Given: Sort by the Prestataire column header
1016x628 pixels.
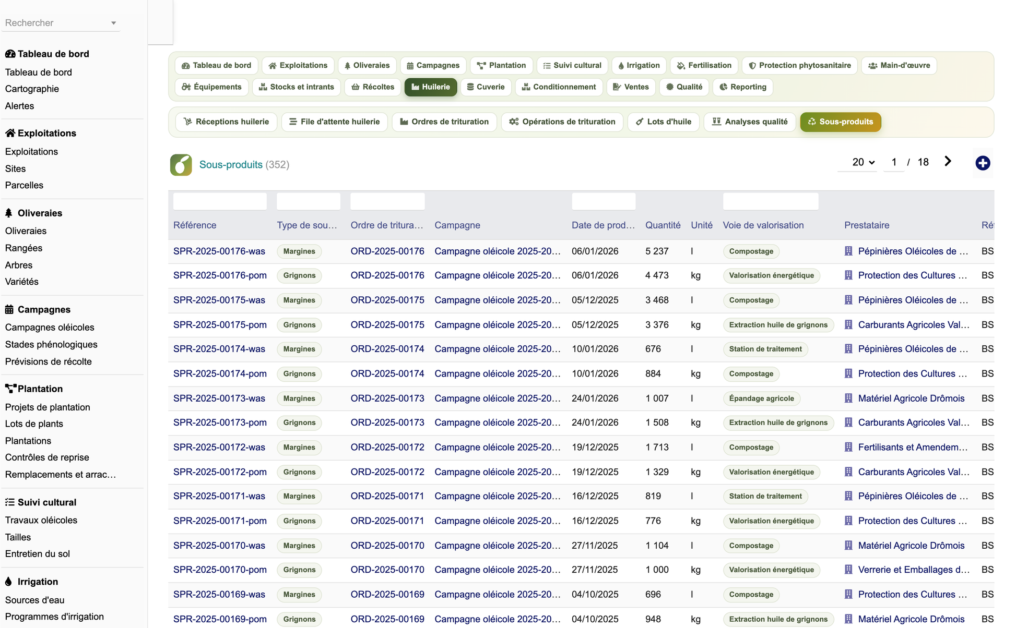Looking at the screenshot, I should (x=867, y=225).
